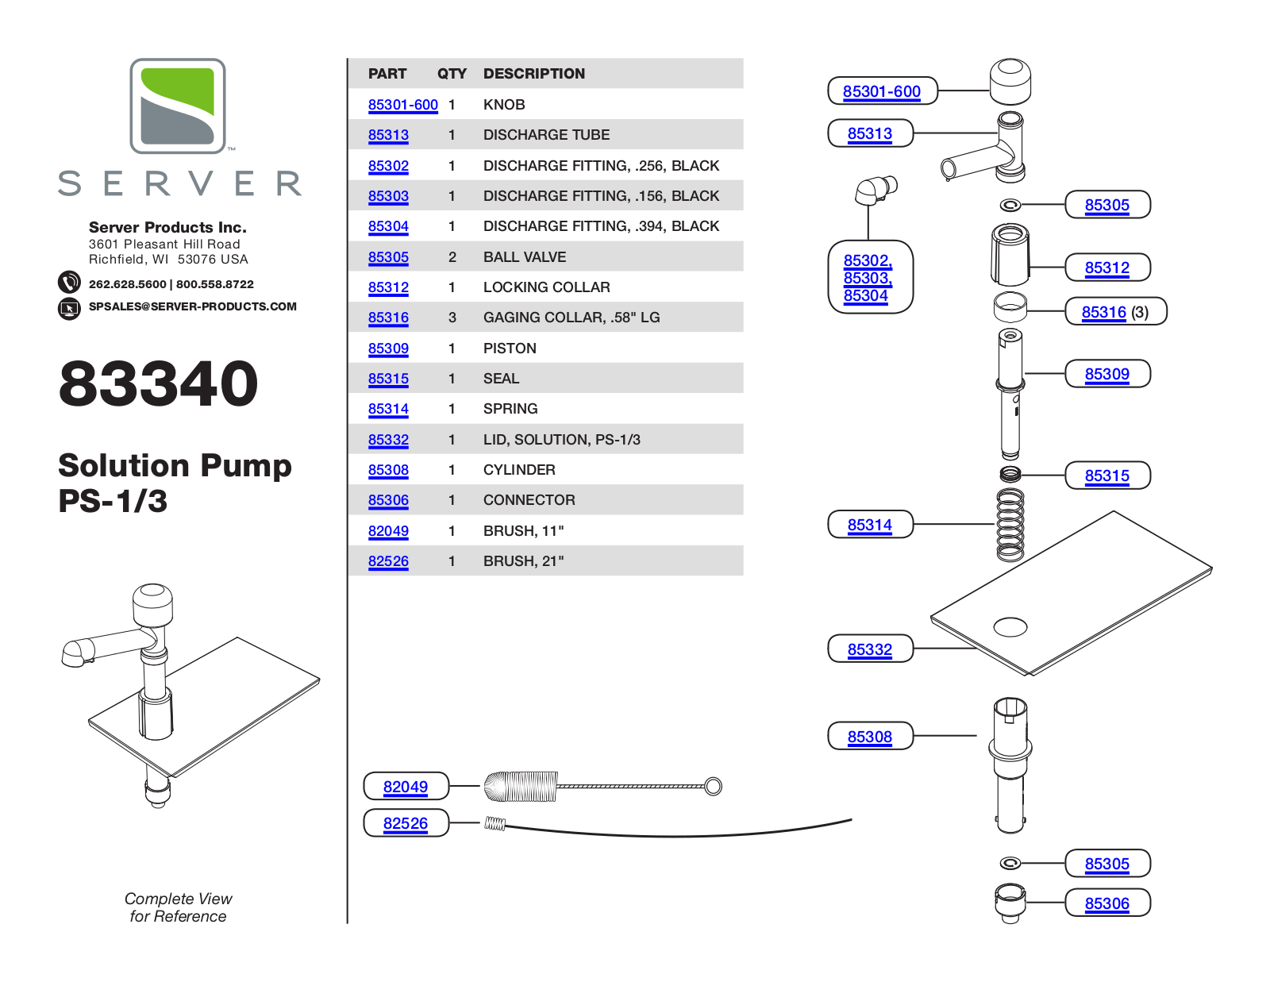Click the email monitor icon beside SPSALES
Image resolution: width=1270 pixels, height=982 pixels.
tap(69, 308)
